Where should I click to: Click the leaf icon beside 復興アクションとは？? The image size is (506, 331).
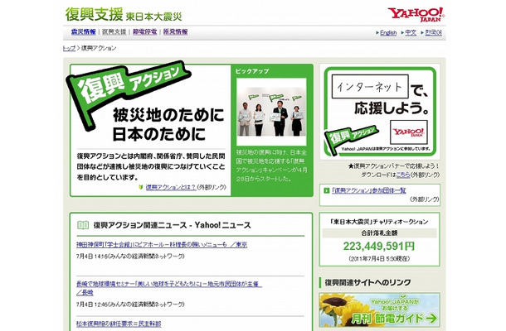coord(140,187)
